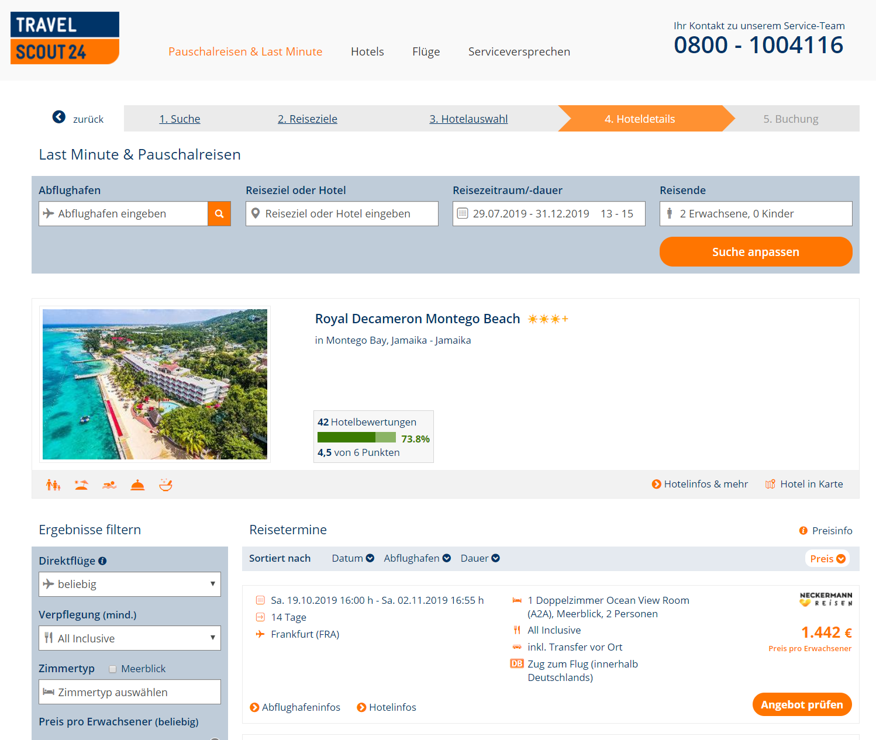Open the Direktflüge beliebig dropdown
The image size is (876, 740).
130,585
